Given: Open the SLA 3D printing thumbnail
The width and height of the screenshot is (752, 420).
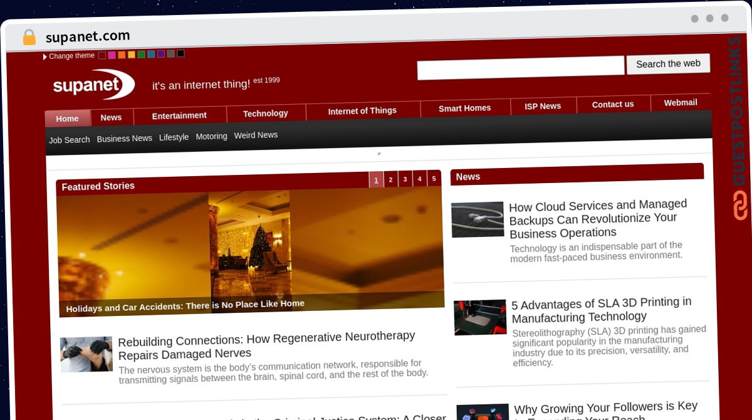Looking at the screenshot, I should 480,317.
